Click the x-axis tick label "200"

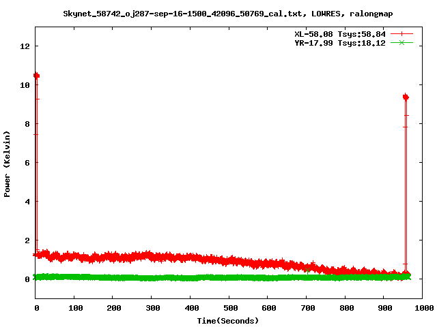point(114,308)
